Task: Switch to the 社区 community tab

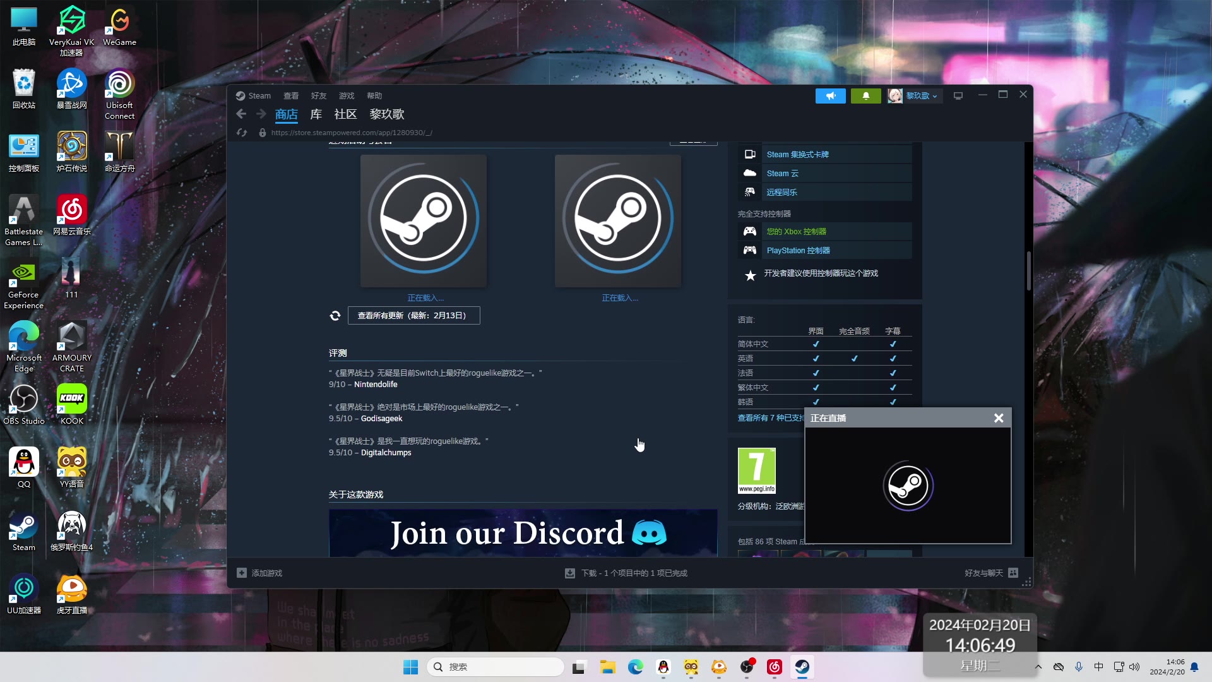Action: (x=345, y=114)
